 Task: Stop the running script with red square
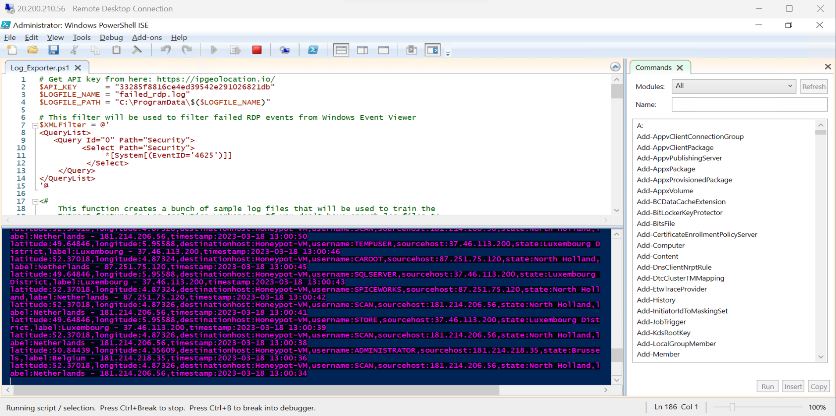pos(257,50)
